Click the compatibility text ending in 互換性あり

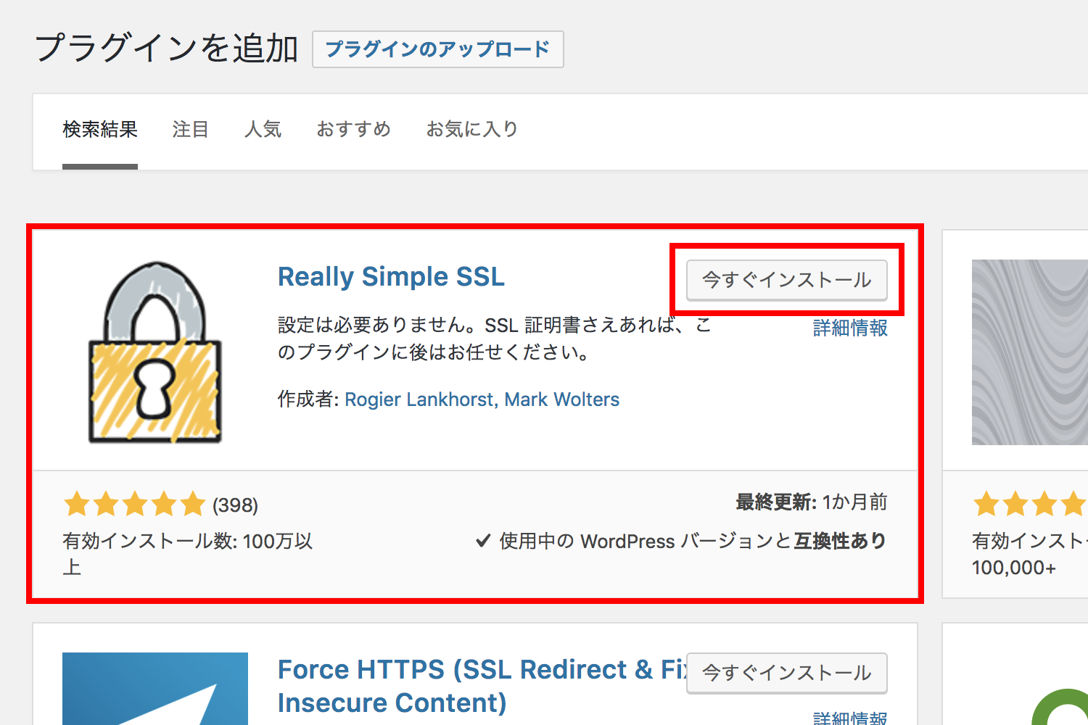point(693,541)
